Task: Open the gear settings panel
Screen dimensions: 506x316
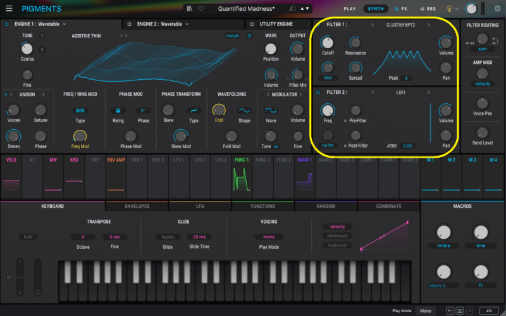Action: (498, 9)
